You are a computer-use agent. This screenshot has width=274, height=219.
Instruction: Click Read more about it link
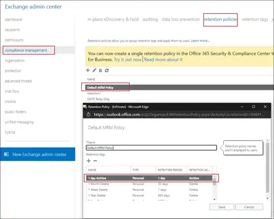163,59
